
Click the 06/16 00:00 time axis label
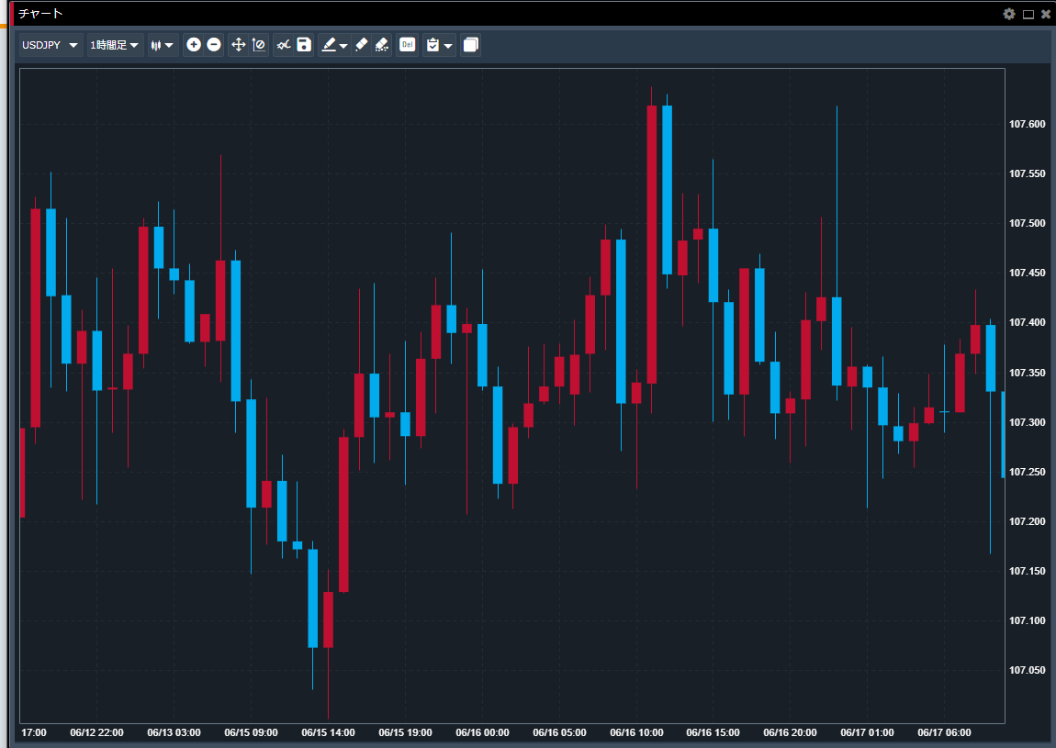pos(482,732)
